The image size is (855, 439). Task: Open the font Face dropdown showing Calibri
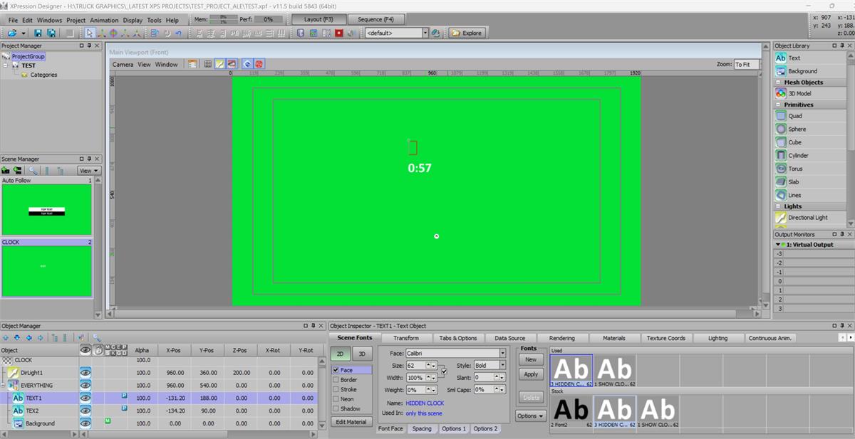pos(502,353)
